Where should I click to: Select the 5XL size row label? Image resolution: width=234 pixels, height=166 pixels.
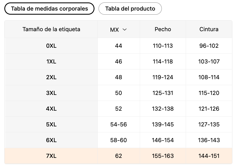pyautogui.click(x=51, y=124)
